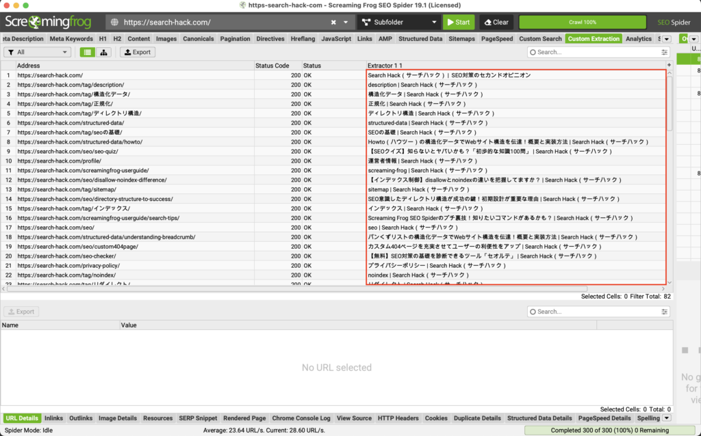
Task: Export the Custom Extraction table
Action: [x=138, y=52]
